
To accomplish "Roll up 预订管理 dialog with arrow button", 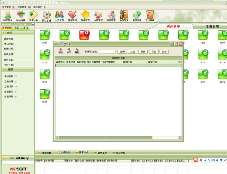I will pos(172,44).
